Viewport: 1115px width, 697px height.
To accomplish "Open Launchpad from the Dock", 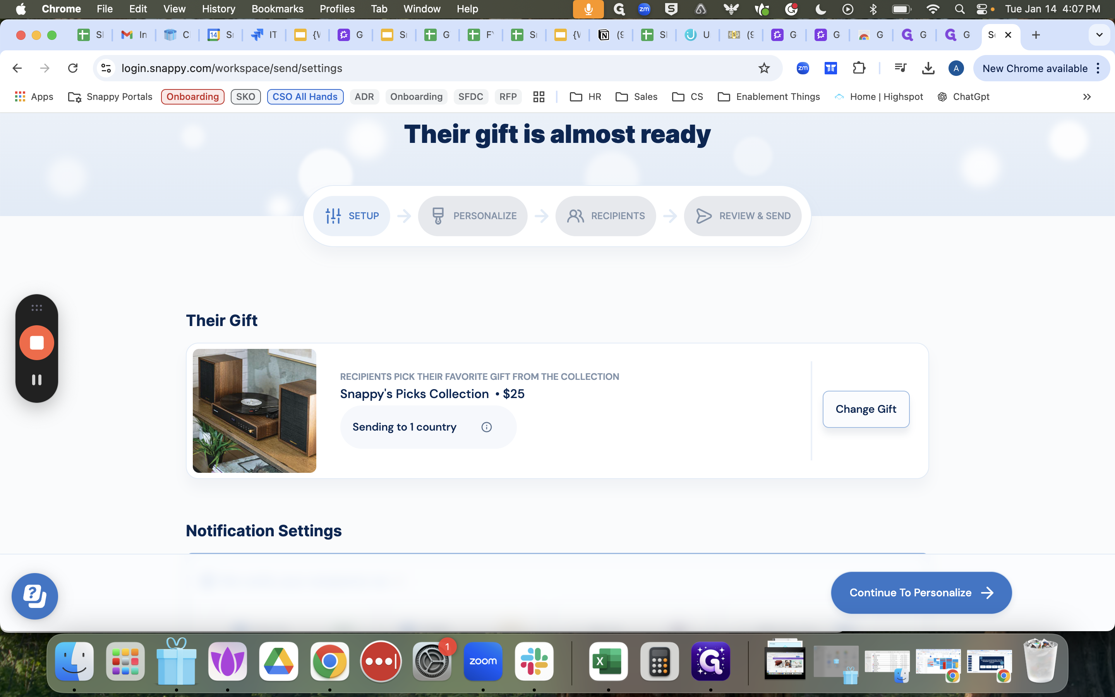I will coord(125,661).
